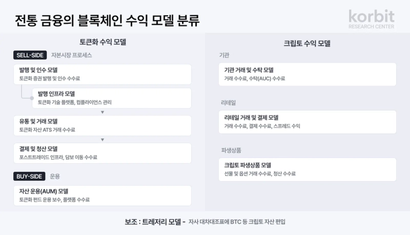Click the SELL-SIDE badge
Screen dimensions: 410x235
30,55
